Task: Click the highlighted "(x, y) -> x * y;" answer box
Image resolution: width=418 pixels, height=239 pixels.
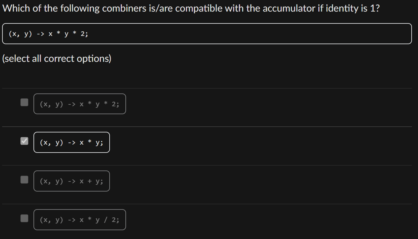Action: tap(72, 142)
